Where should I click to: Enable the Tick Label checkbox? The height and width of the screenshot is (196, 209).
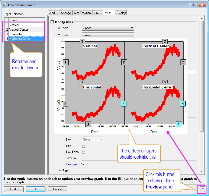click(x=83, y=152)
